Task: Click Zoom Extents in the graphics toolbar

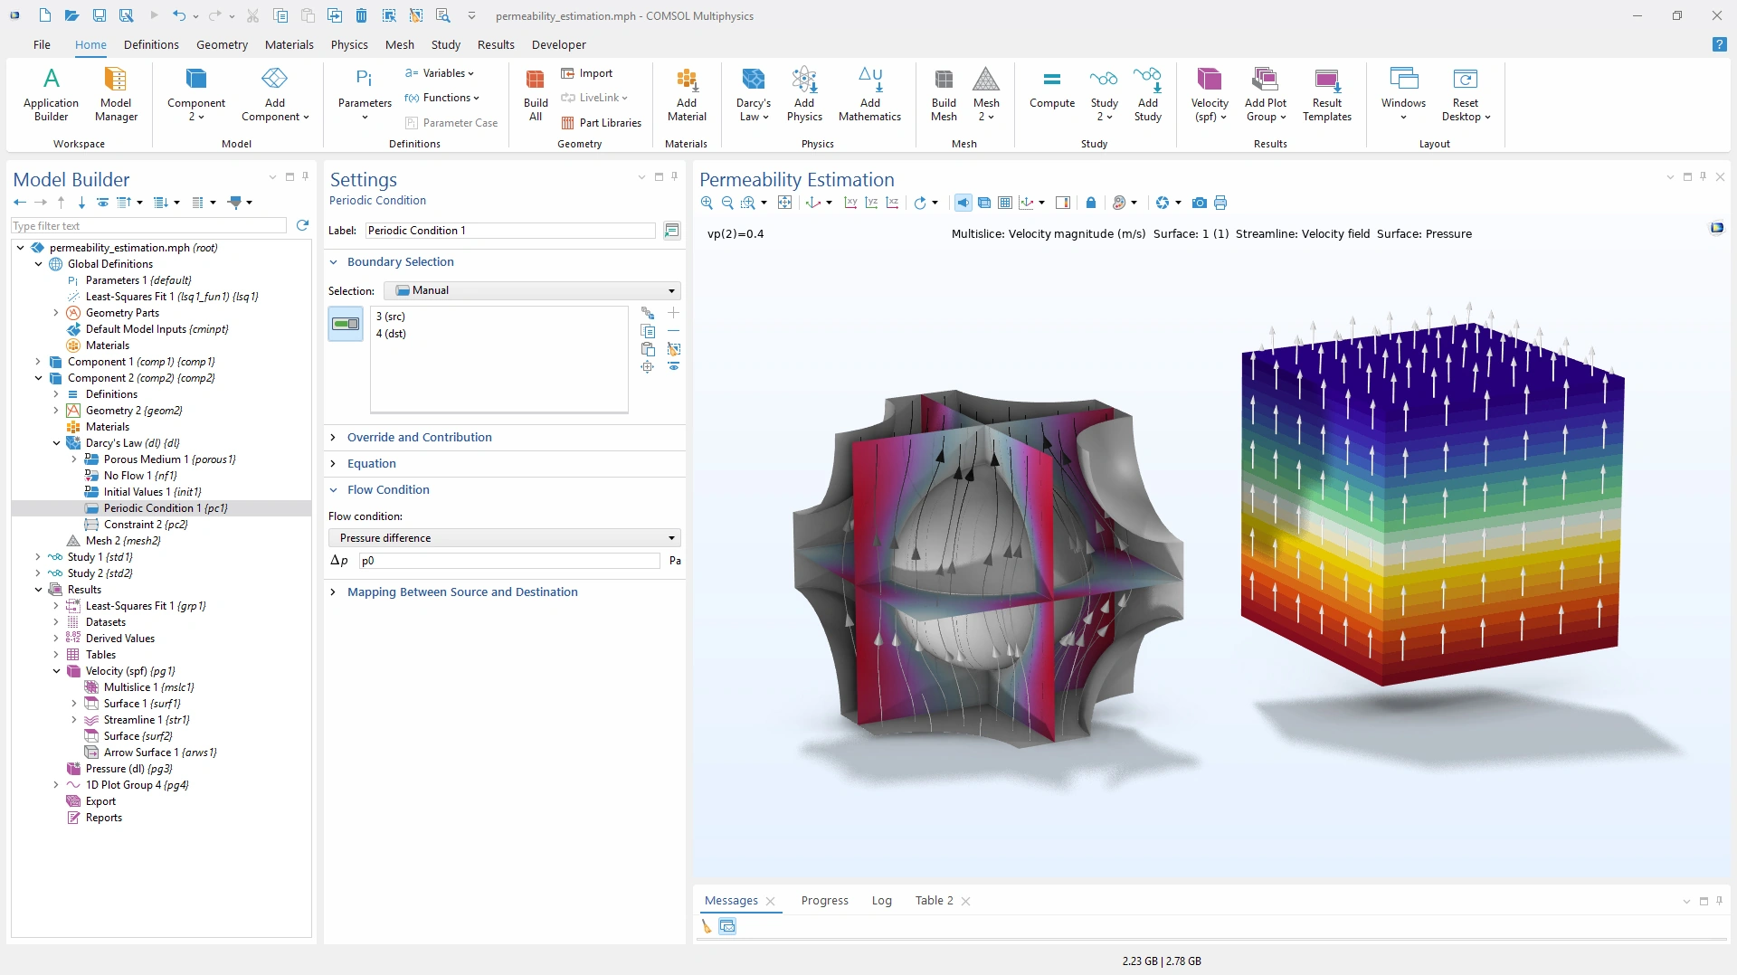Action: pyautogui.click(x=785, y=203)
